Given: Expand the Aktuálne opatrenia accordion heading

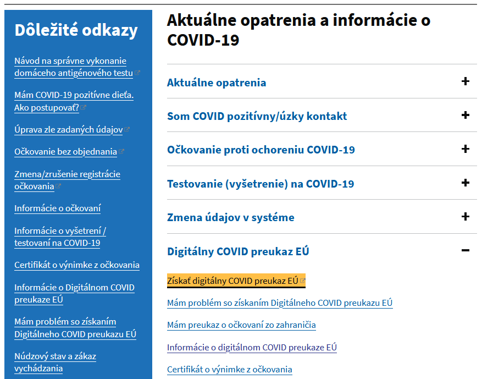Looking at the screenshot, I should 217,83.
